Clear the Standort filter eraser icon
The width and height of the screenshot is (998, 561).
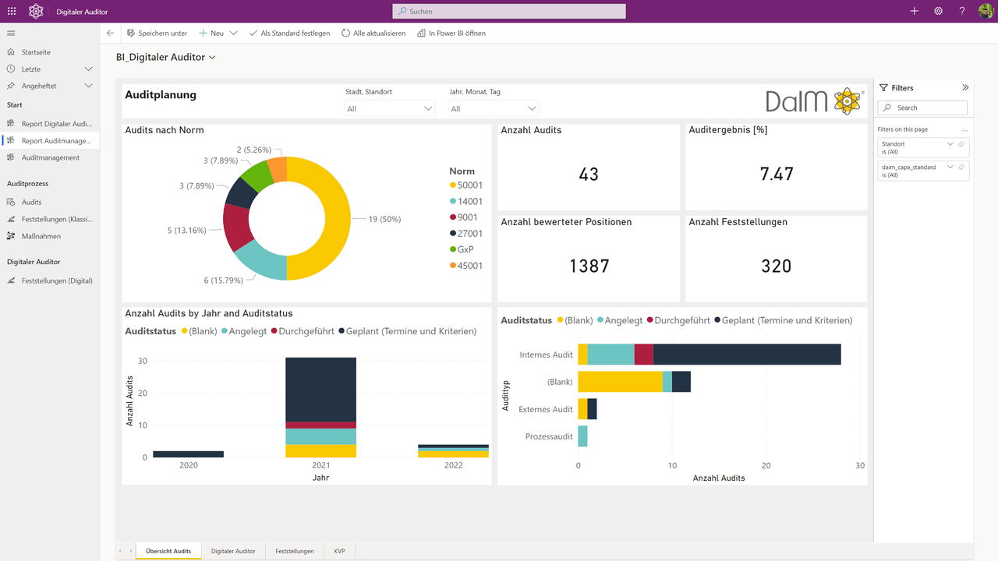[x=961, y=144]
